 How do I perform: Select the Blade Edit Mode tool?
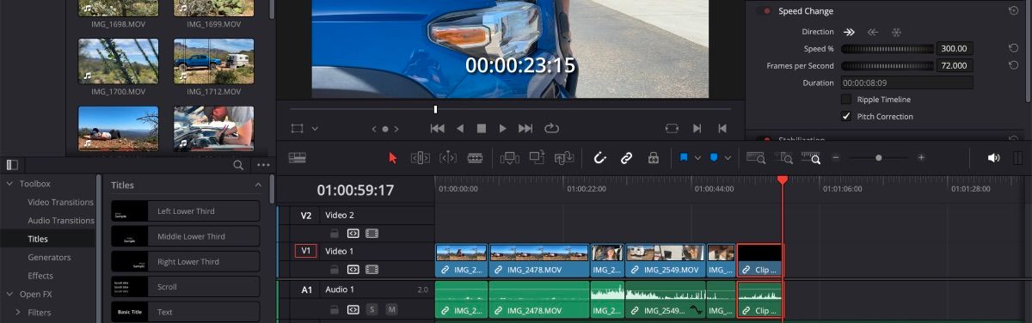coord(475,158)
